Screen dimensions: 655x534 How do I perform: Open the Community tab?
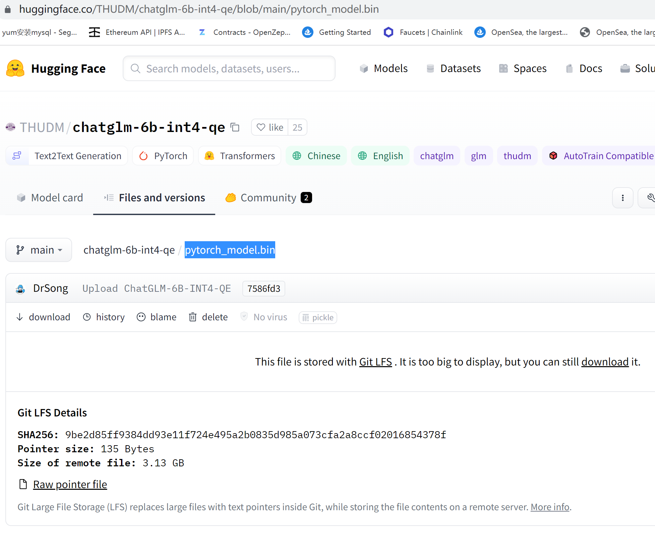point(268,198)
